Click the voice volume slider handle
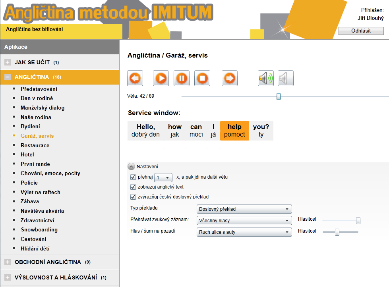Viewport: 389px width, 287px height. point(358,220)
